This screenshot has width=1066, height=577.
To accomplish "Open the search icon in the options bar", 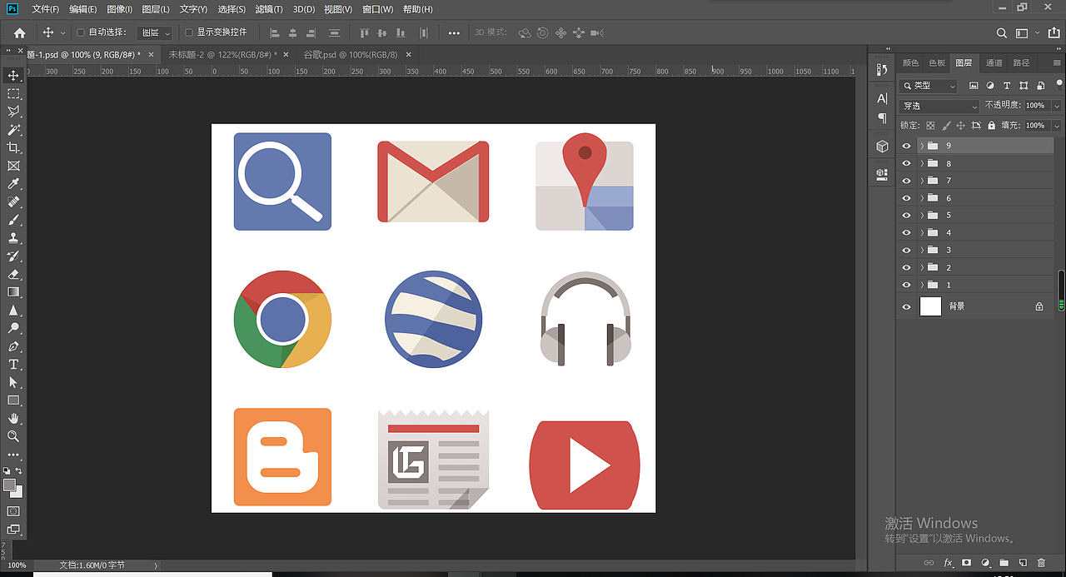I will [x=1002, y=33].
